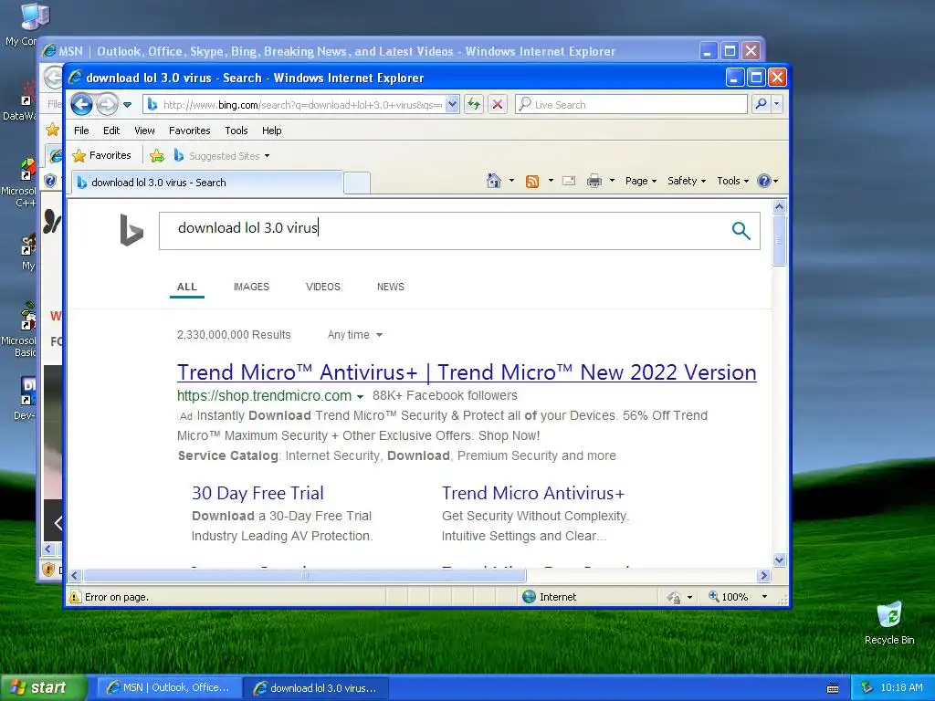
Task: Open the Edit menu
Action: [x=110, y=131]
